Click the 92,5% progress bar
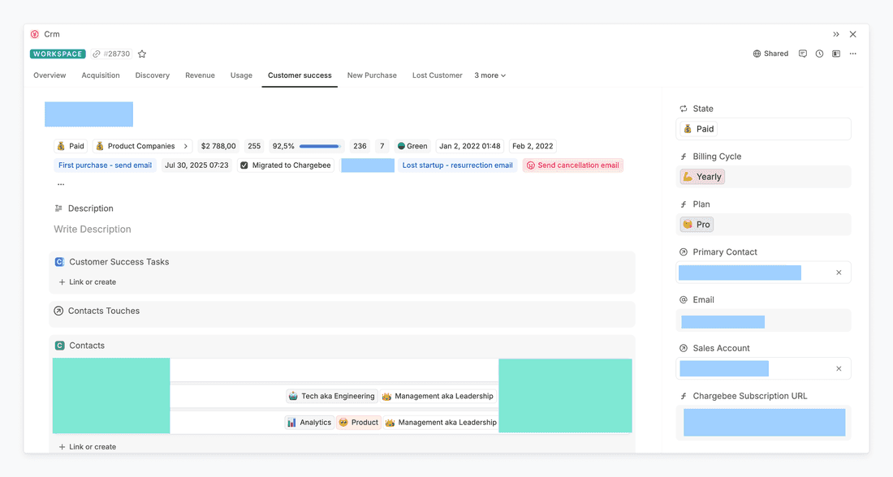Image resolution: width=893 pixels, height=477 pixels. (x=319, y=146)
